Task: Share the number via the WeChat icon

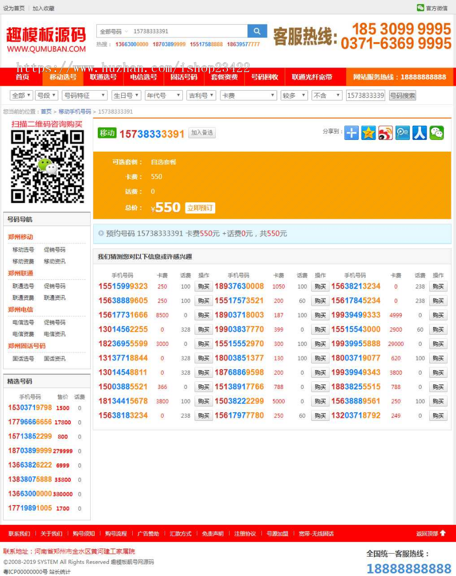Action: [436, 132]
